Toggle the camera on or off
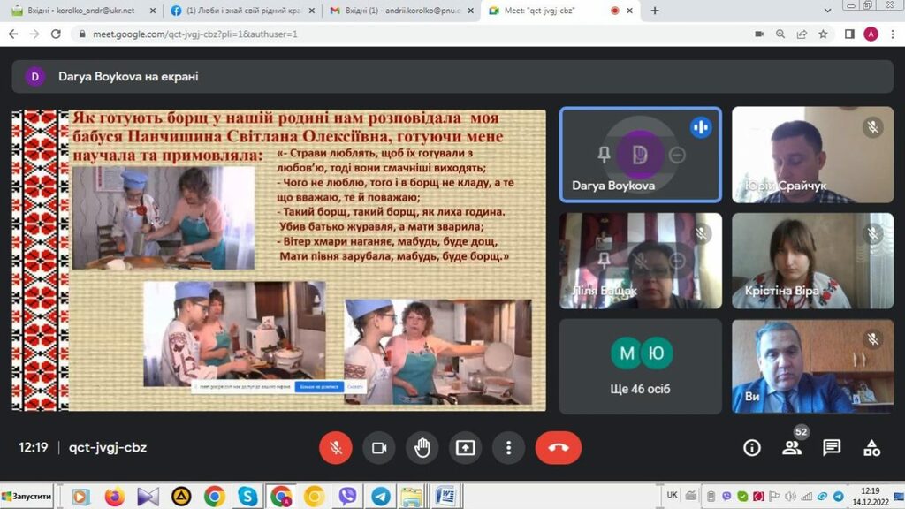Viewport: 905px width, 509px height. [379, 448]
